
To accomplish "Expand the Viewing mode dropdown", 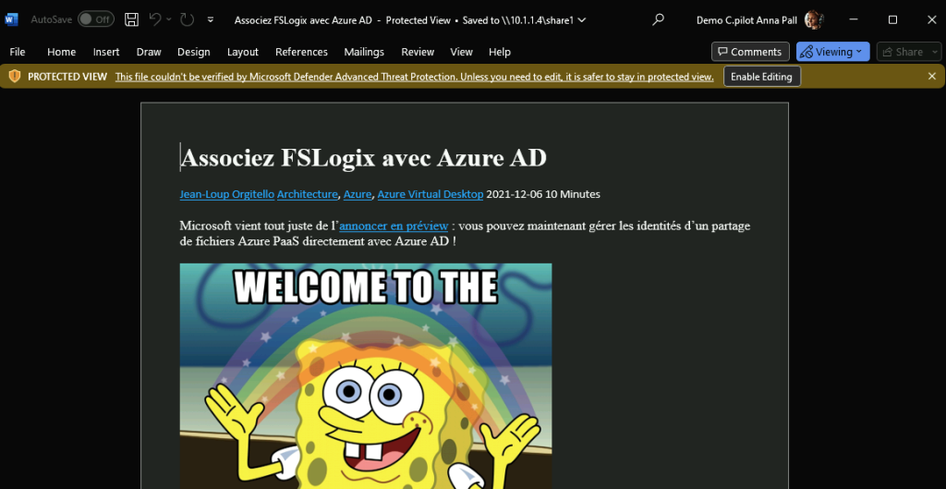I will (832, 52).
